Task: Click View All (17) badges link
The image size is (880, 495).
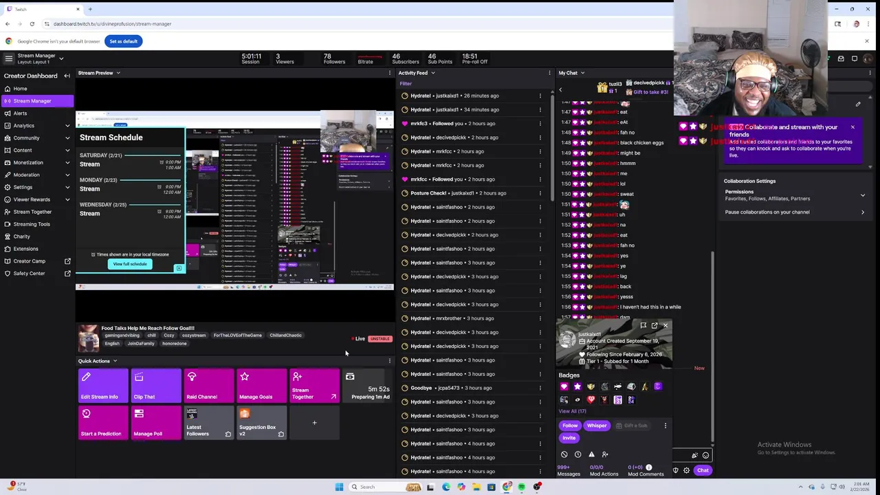Action: click(572, 411)
